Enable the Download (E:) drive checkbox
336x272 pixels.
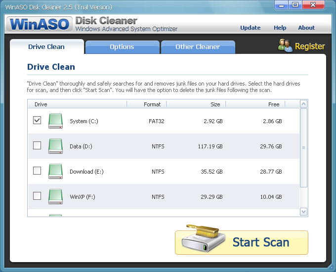37,171
